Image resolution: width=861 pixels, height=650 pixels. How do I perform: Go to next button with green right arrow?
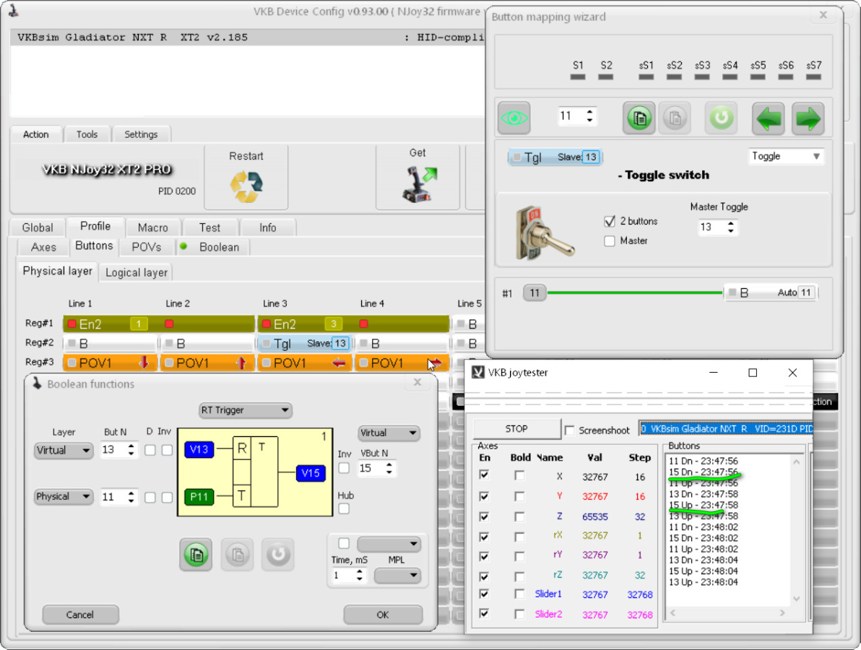click(808, 118)
